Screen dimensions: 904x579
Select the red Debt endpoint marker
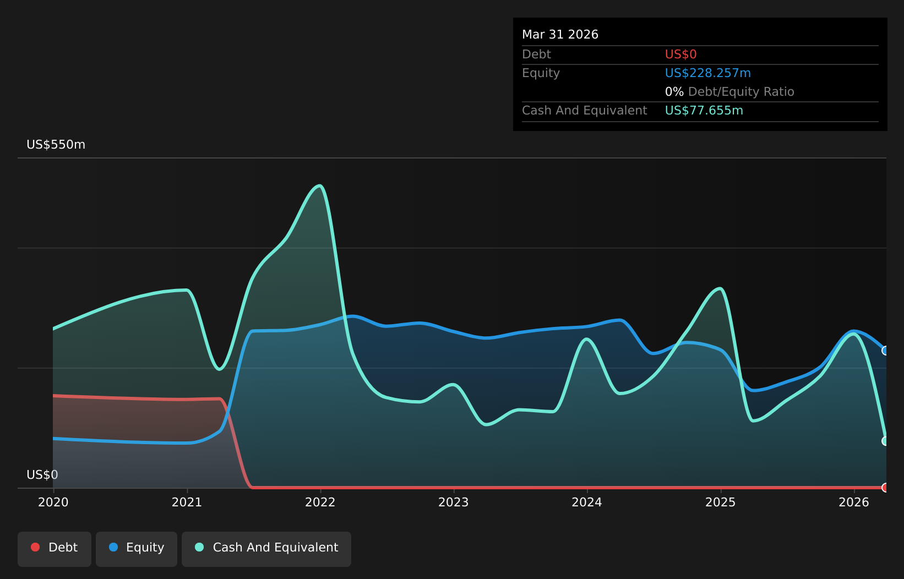pos(885,488)
